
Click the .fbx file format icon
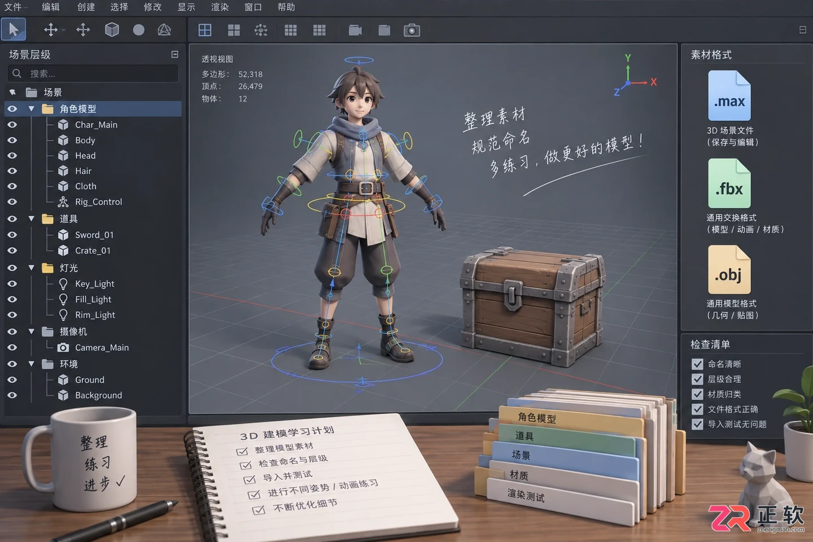point(729,183)
